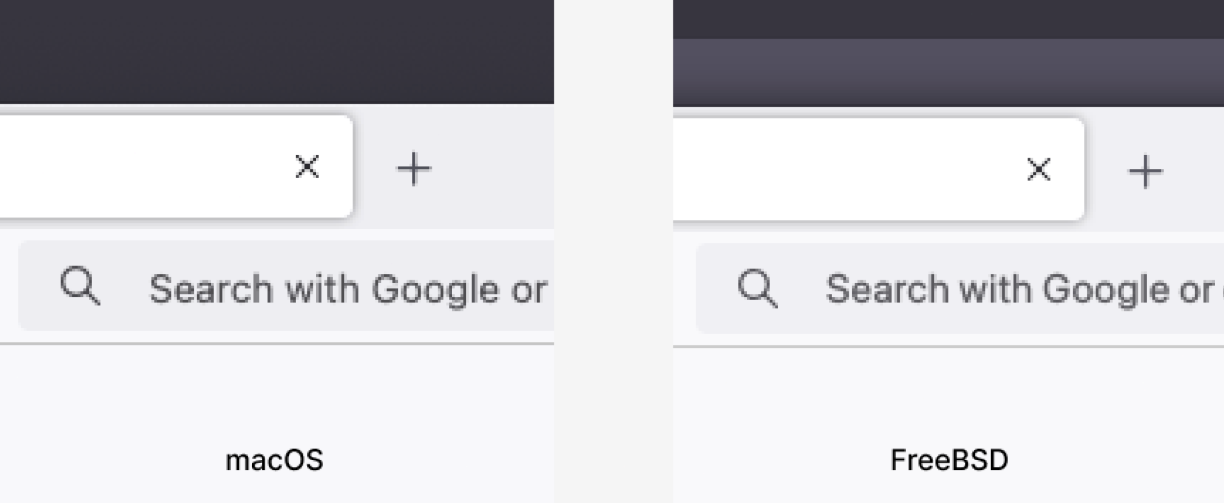Click the lighter gray strip under the FreeBSD title bar

[x=949, y=72]
